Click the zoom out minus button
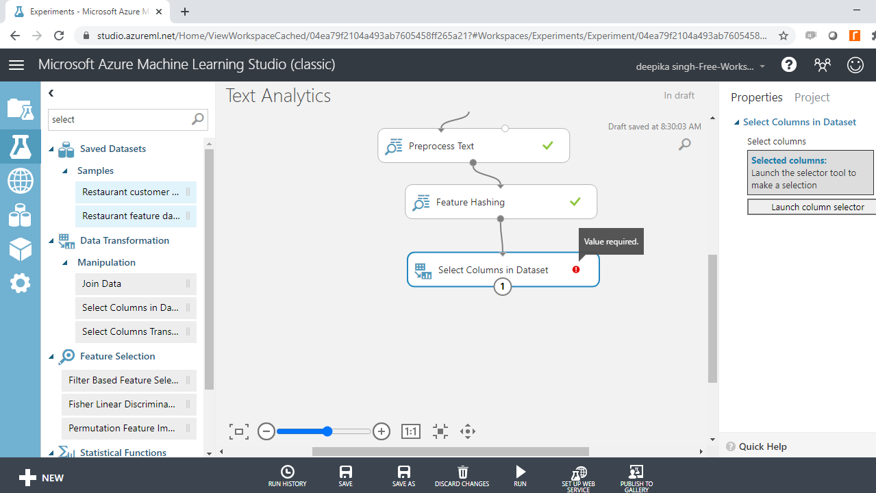This screenshot has height=493, width=876. coord(266,431)
